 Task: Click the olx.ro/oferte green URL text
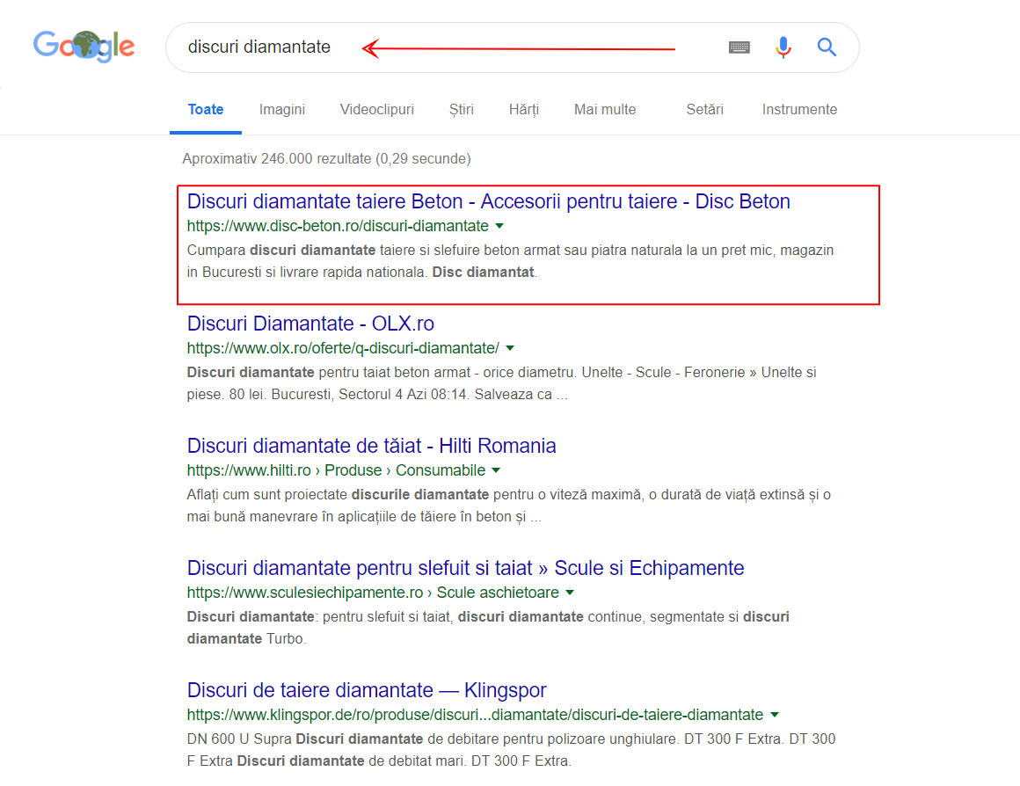(343, 348)
